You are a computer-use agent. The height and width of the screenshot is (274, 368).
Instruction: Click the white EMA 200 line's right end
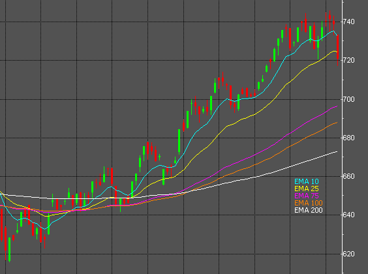pyautogui.click(x=337, y=152)
